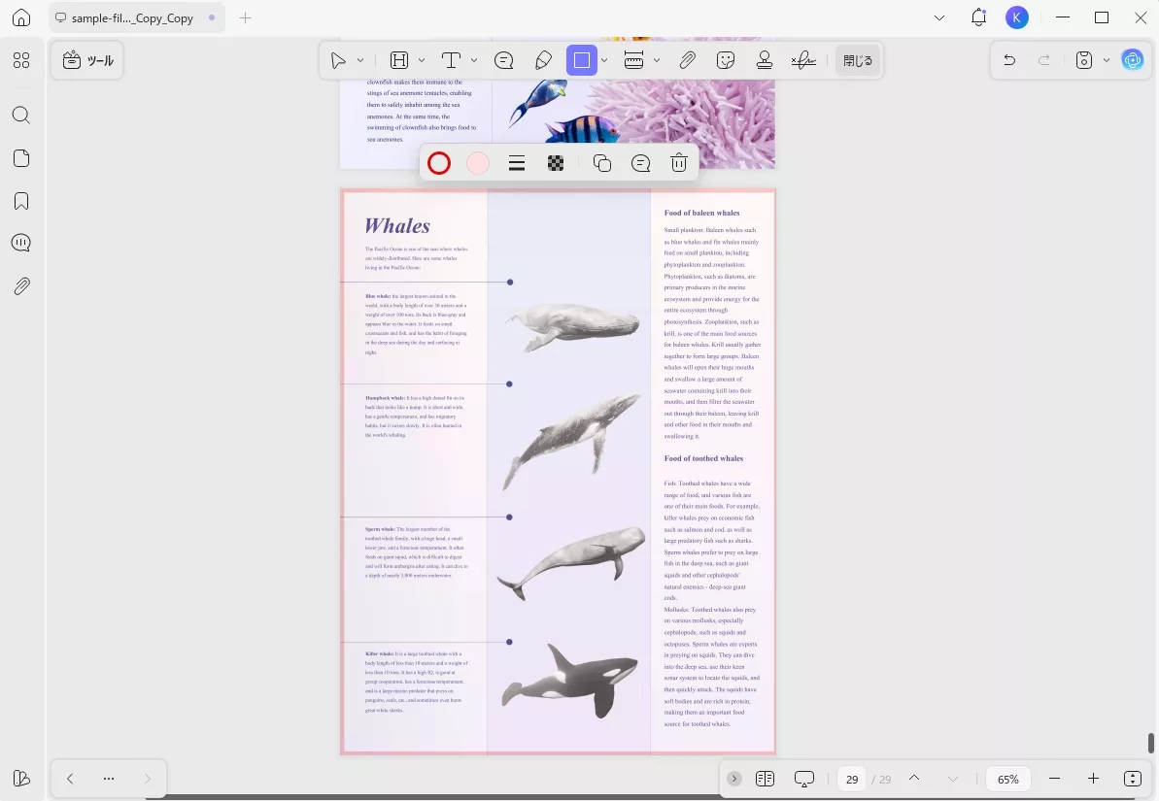Delete the selected annotation with the trash icon
This screenshot has width=1159, height=801.
679,163
